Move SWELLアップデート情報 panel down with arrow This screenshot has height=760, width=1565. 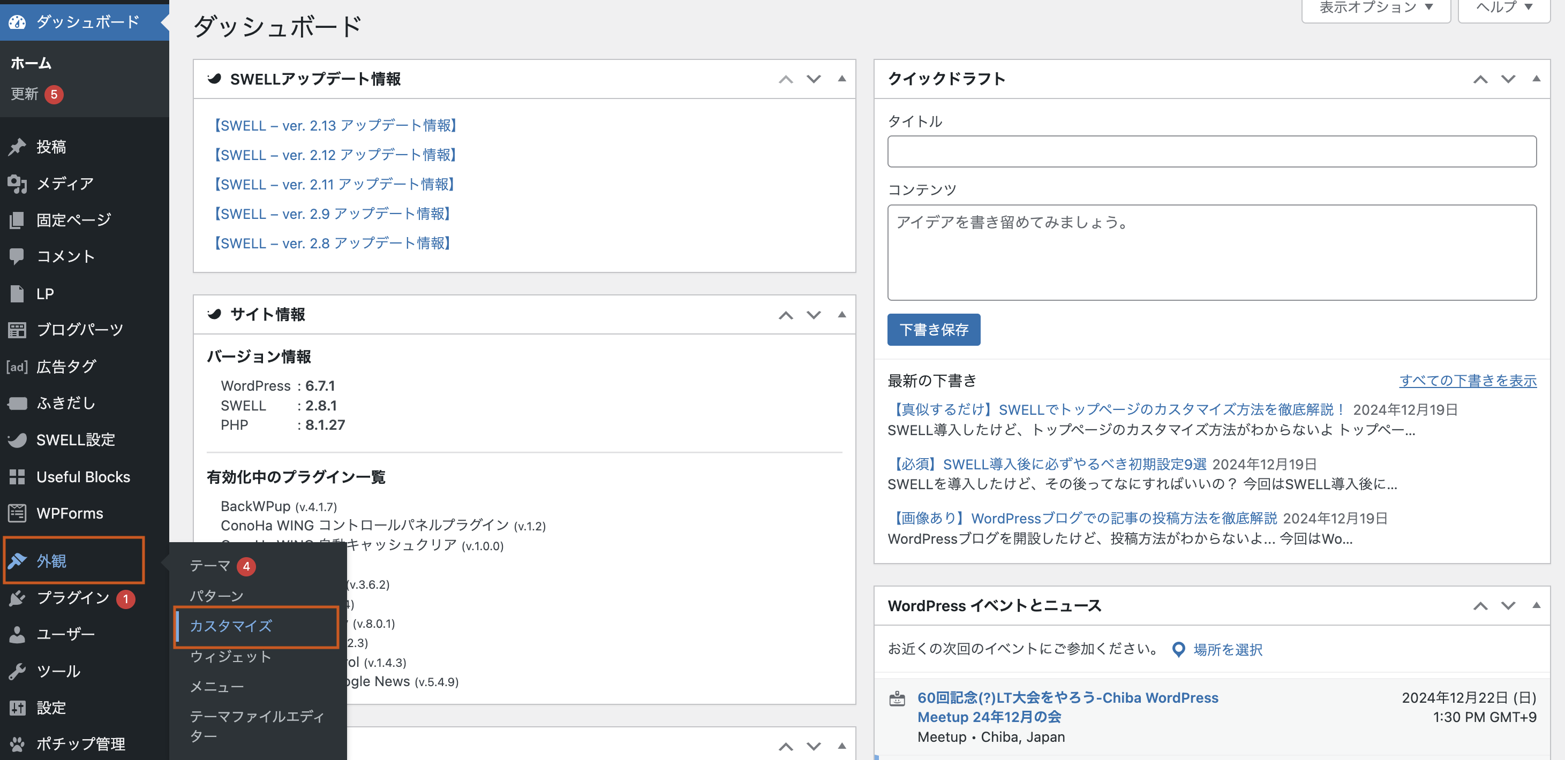(x=814, y=79)
